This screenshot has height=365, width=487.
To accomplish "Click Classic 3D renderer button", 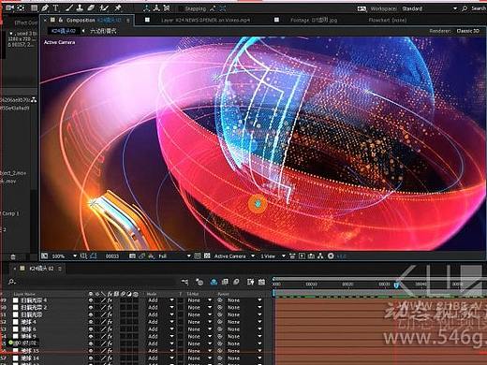I will click(467, 31).
